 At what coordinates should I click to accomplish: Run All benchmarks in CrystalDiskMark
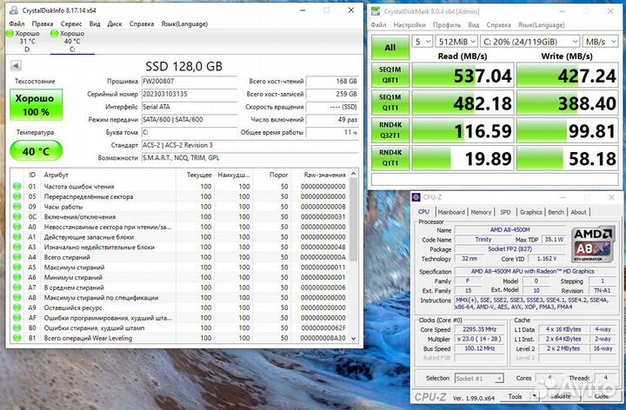point(390,48)
